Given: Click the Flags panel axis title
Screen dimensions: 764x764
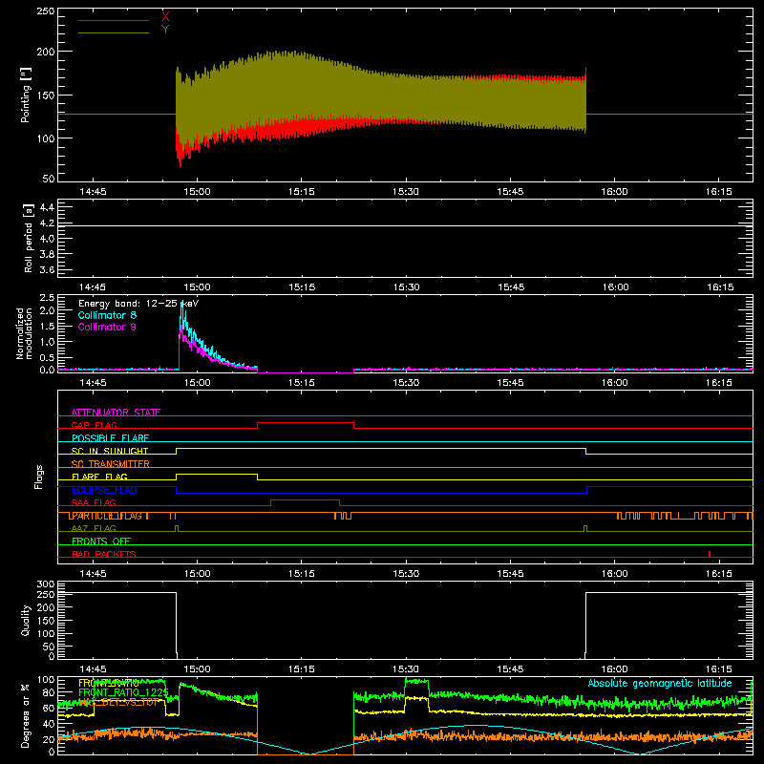Looking at the screenshot, I should [38, 477].
